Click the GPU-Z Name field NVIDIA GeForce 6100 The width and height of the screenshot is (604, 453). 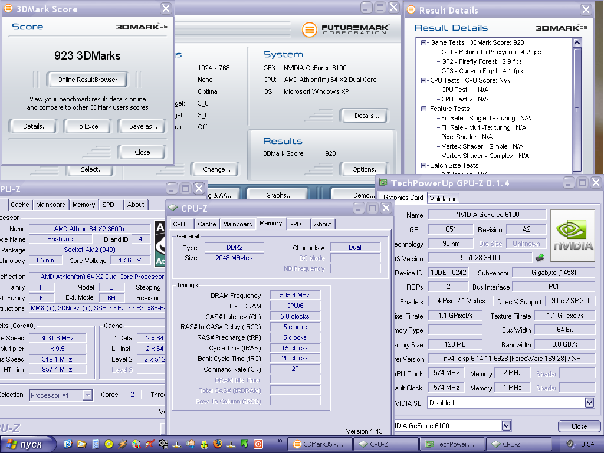point(487,215)
